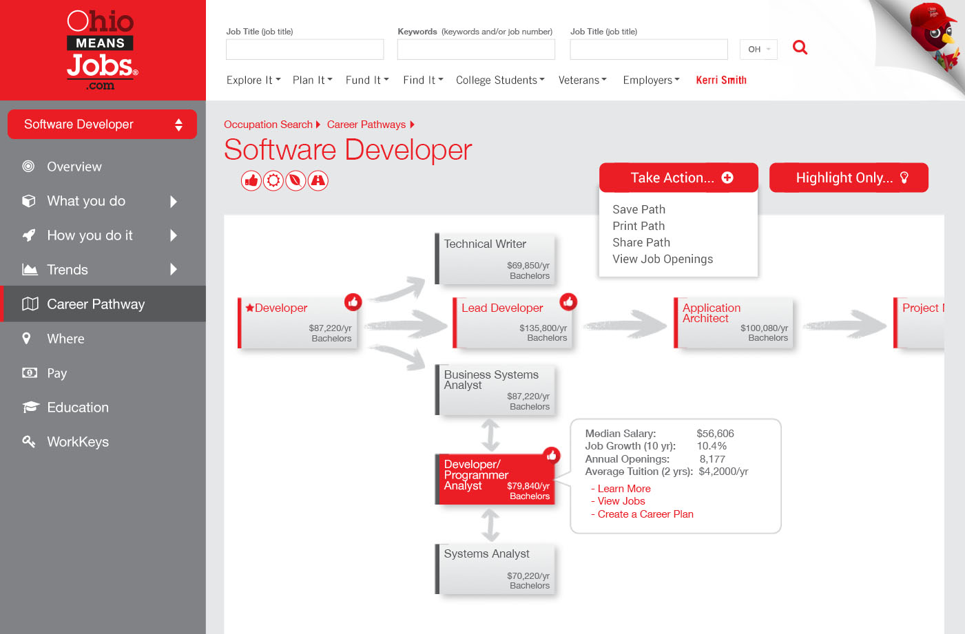Click the Learn More link in tooltip

[624, 489]
